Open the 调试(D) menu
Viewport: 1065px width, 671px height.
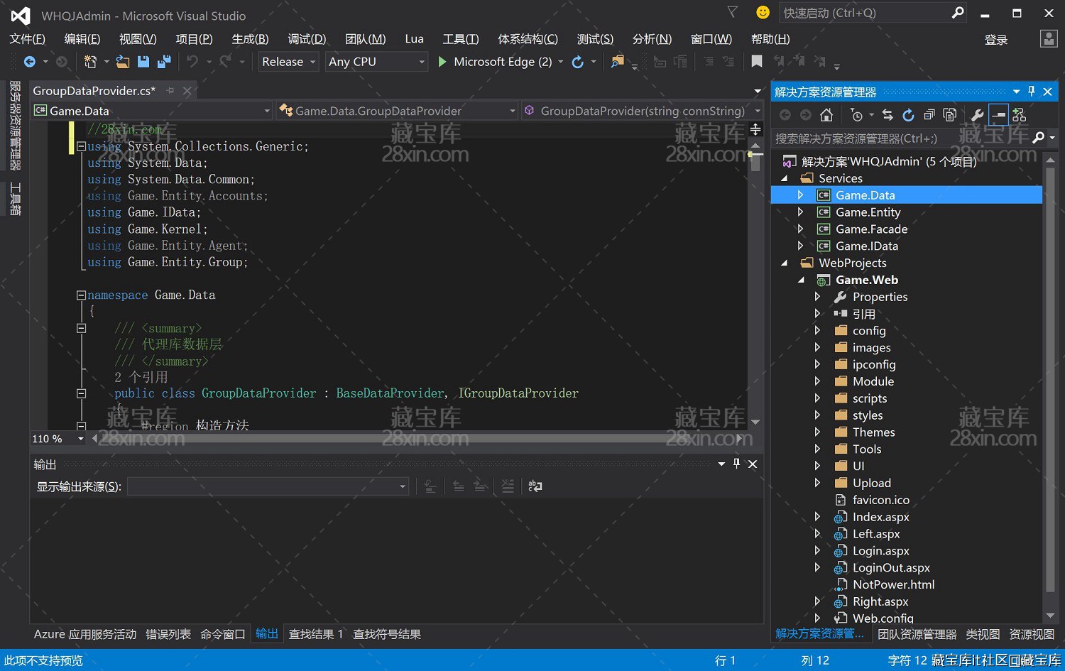point(307,39)
